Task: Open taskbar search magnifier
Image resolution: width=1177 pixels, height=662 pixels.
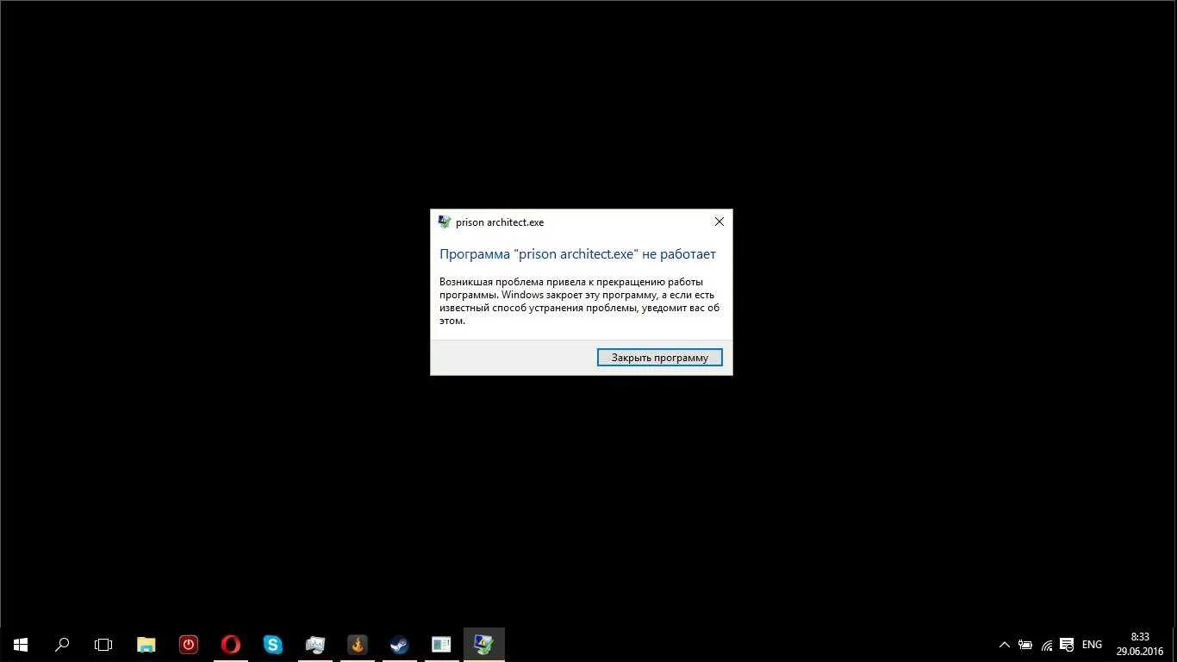Action: point(62,645)
